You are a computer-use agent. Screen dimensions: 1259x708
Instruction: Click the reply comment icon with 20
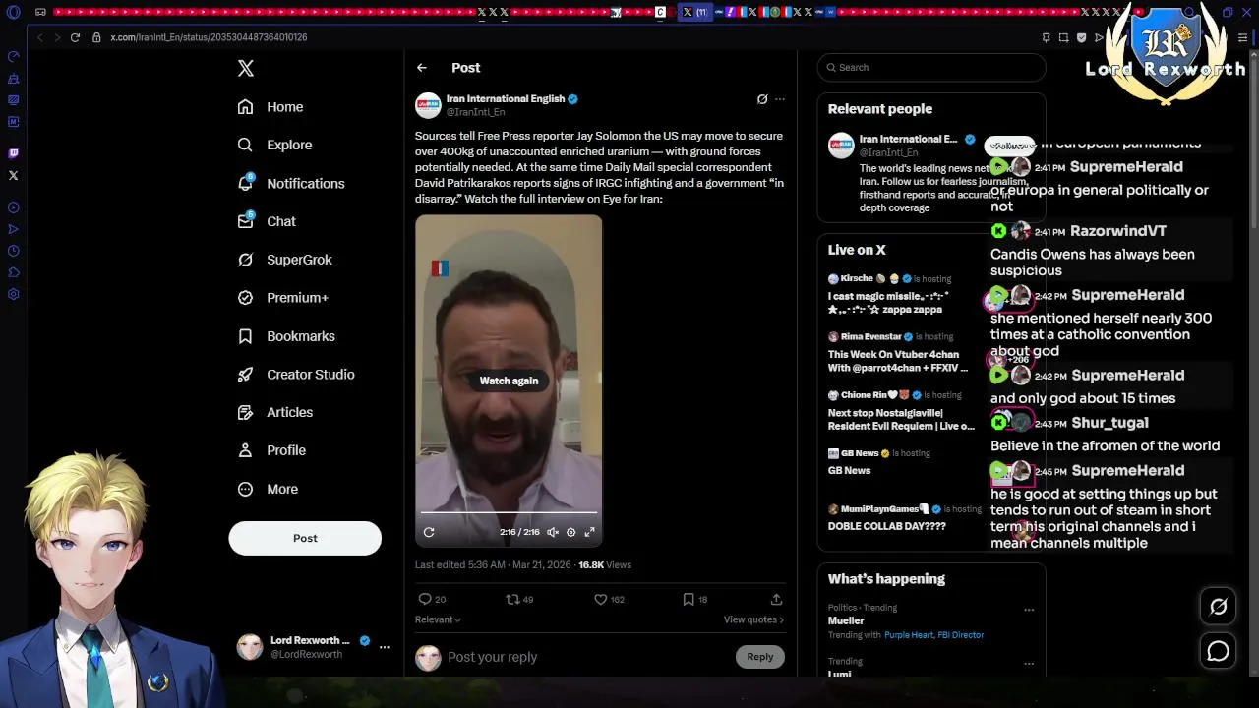coord(432,599)
